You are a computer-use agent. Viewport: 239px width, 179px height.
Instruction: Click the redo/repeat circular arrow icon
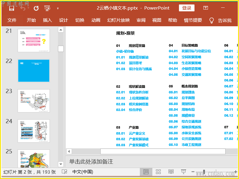point(36,8)
